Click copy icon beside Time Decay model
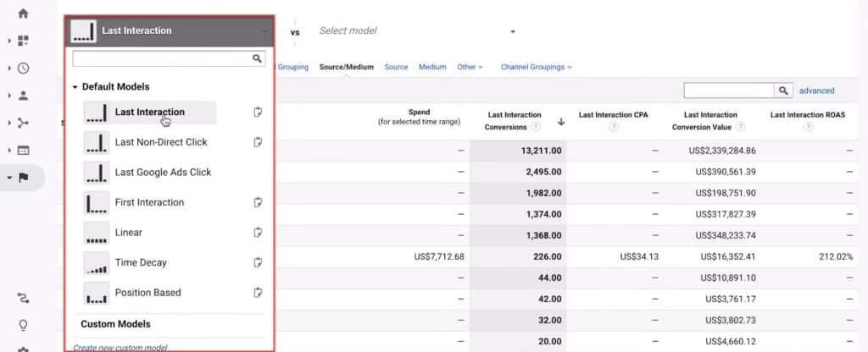 259,263
